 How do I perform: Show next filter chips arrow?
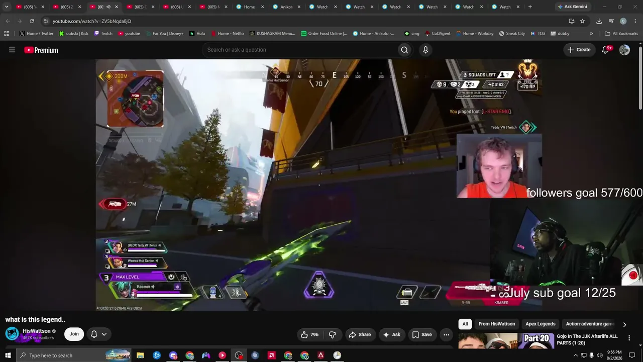(624, 324)
